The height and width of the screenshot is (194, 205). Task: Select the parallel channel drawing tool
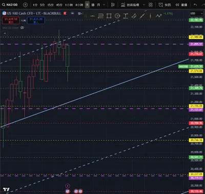(134, 16)
